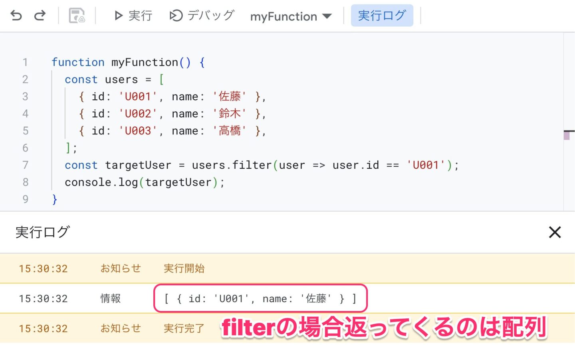Click the 実行ログ panel title icon area
This screenshot has height=345, width=575.
point(42,232)
